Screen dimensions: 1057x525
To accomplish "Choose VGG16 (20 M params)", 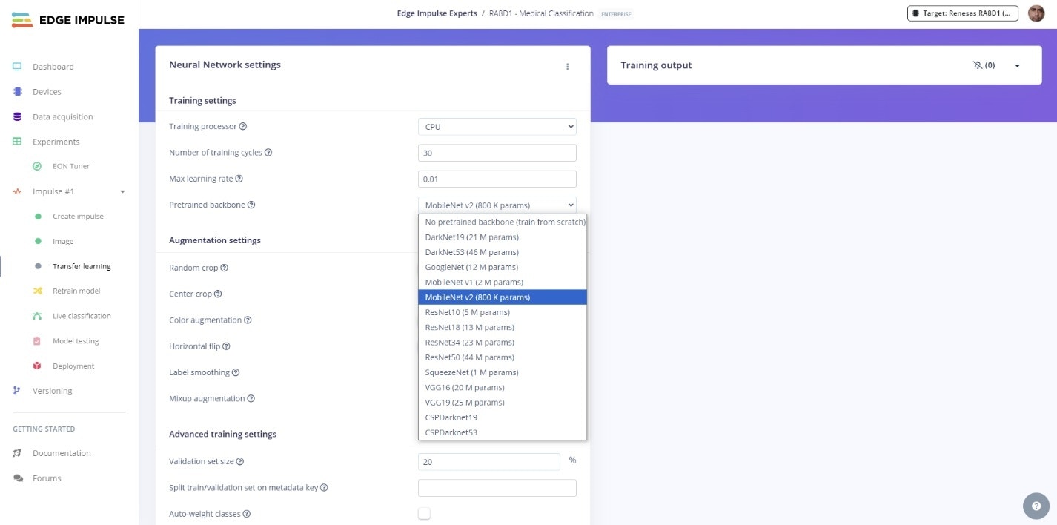I will coord(503,387).
